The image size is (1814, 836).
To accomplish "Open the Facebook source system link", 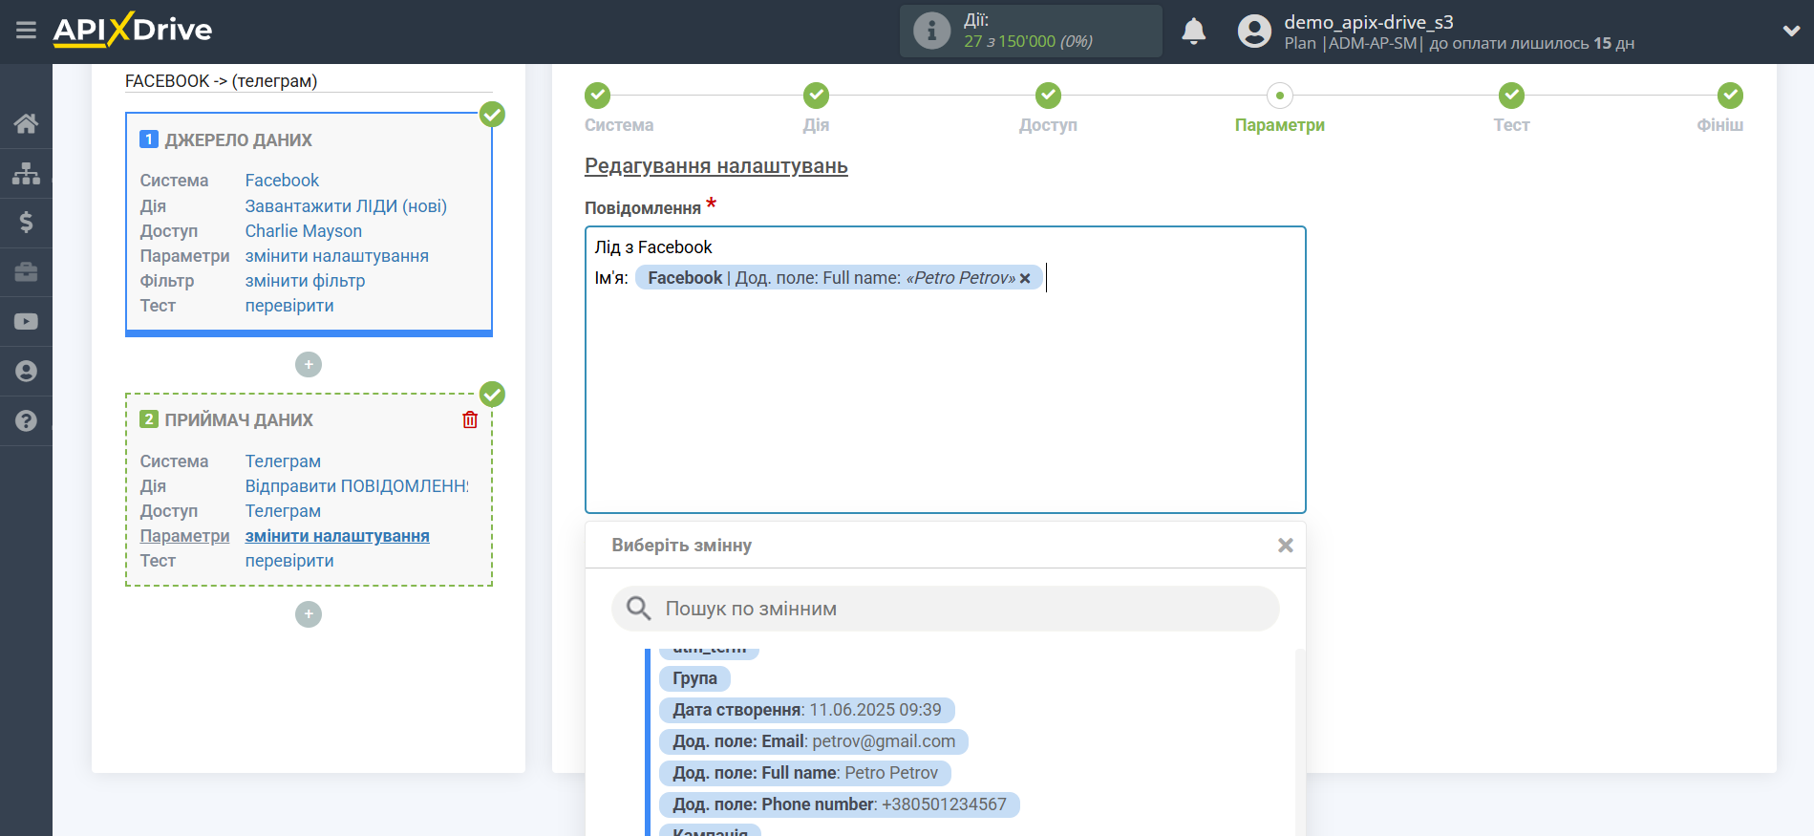I will [x=282, y=181].
